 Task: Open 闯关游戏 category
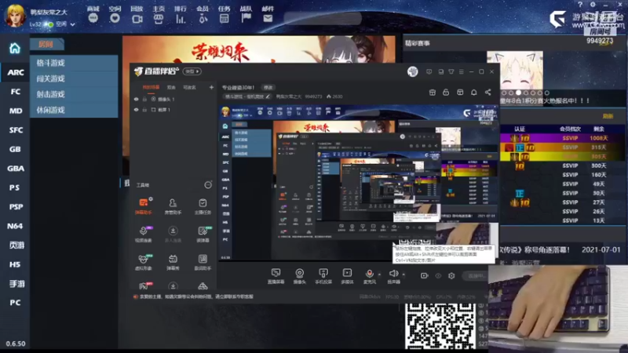(74, 78)
